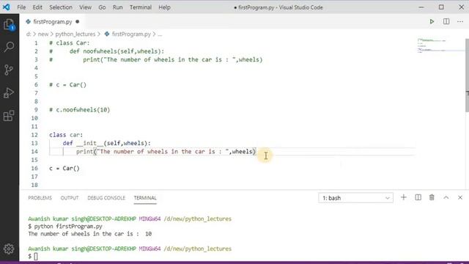Click the print statement on line 14
The height and width of the screenshot is (264, 469).
tap(166, 152)
